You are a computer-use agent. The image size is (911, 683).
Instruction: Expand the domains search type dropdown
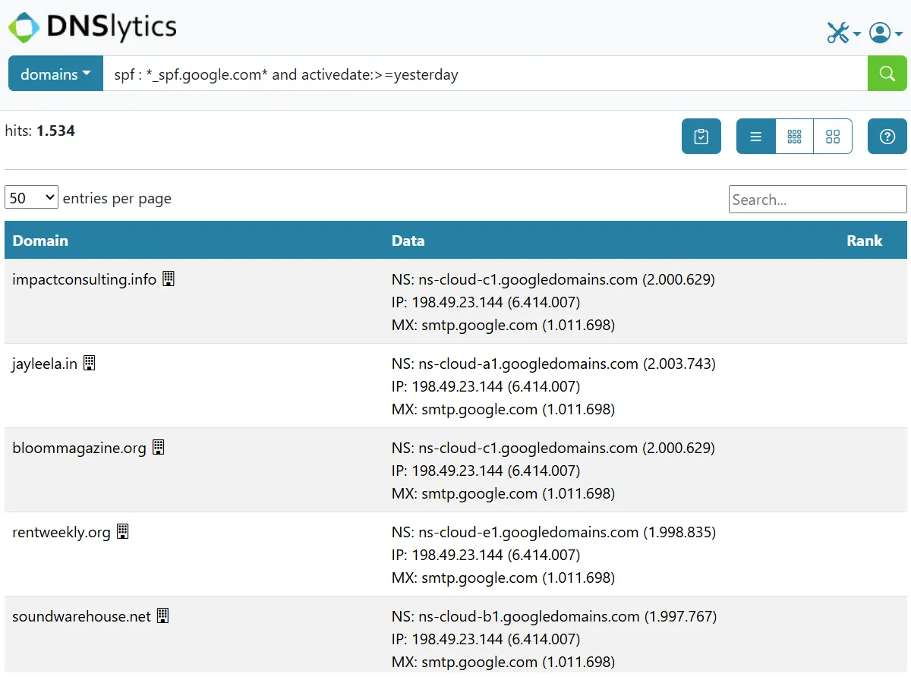(55, 74)
